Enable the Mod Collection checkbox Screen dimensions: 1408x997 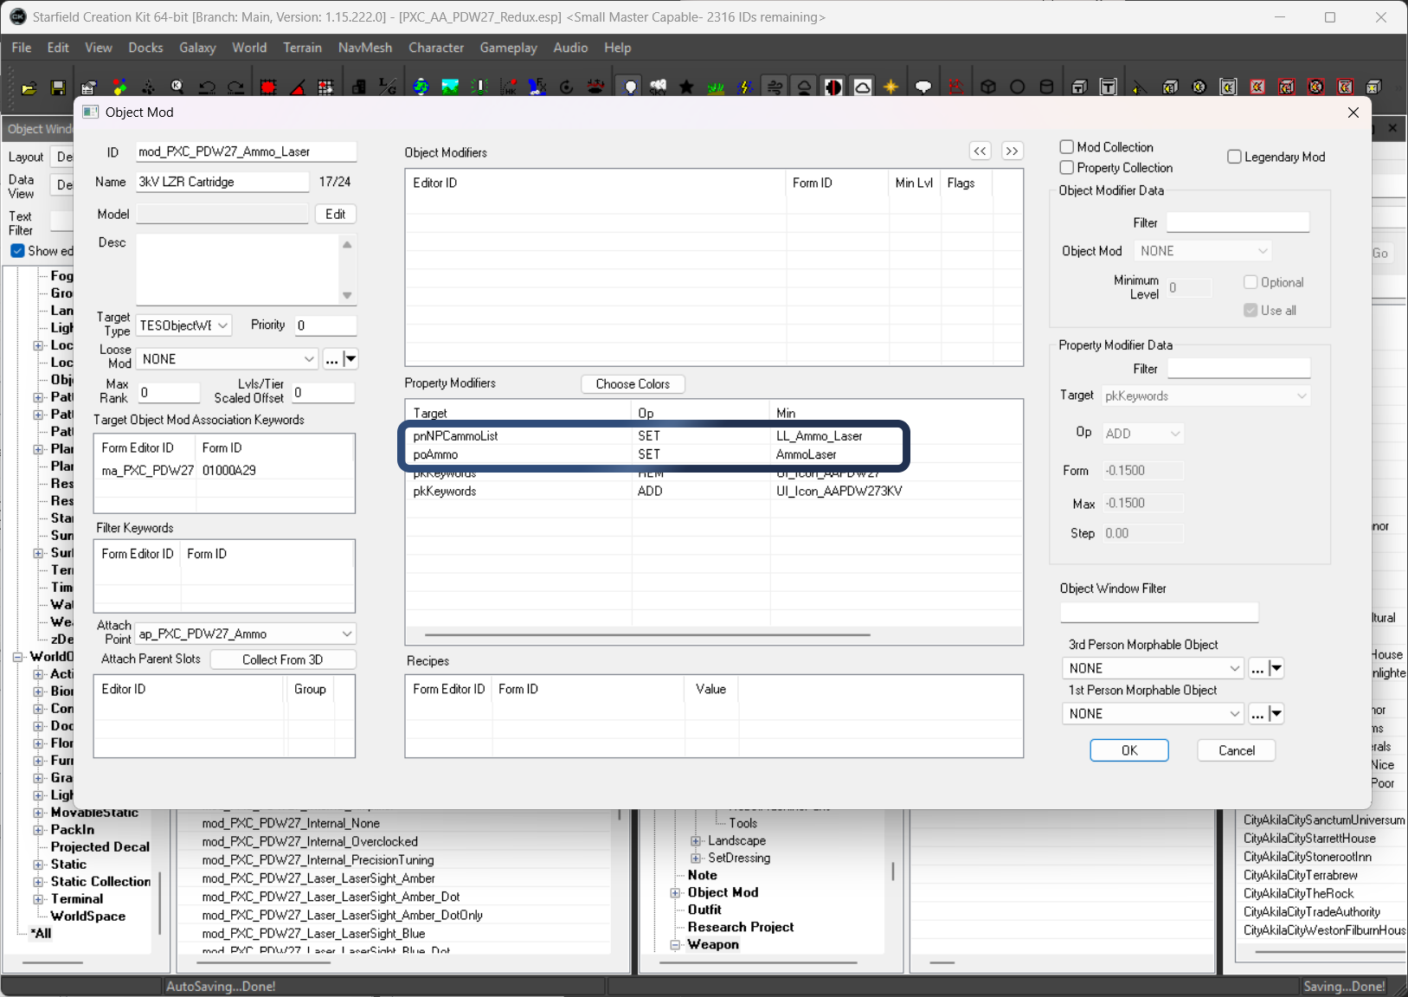pos(1067,147)
